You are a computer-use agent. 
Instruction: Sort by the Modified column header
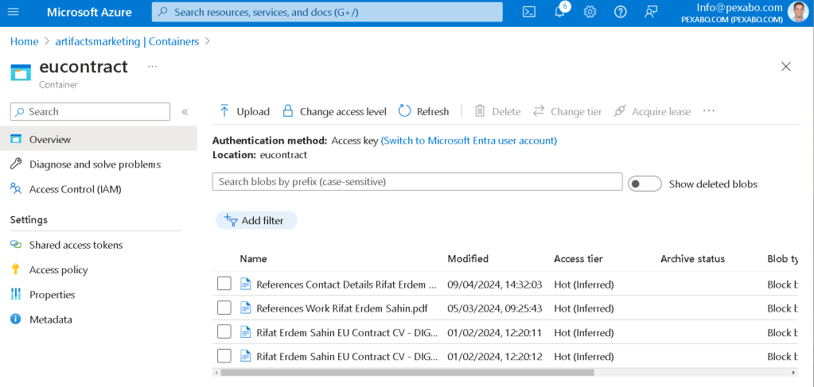(468, 259)
